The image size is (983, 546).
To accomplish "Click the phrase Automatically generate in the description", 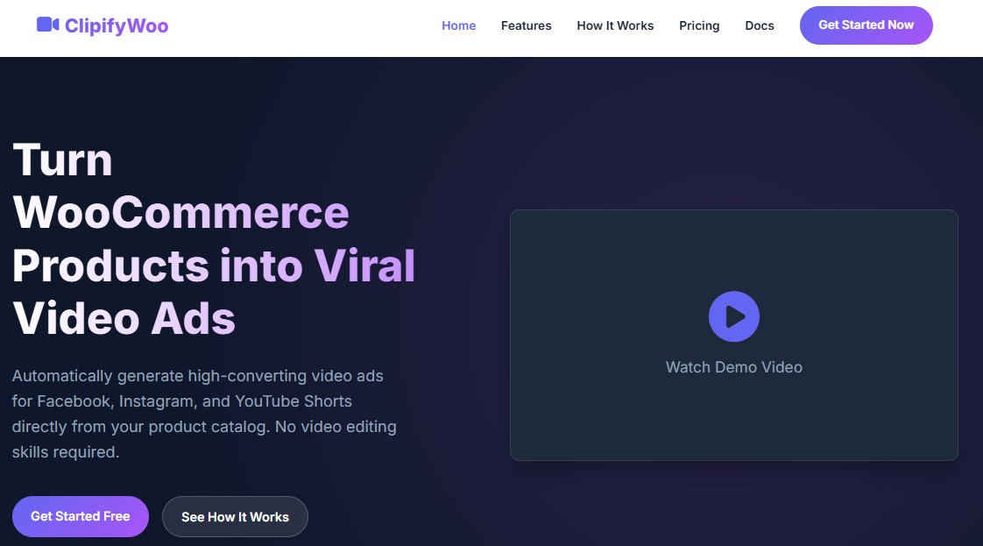I will 97,376.
